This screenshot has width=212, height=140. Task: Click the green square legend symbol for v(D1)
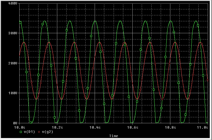[21, 132]
